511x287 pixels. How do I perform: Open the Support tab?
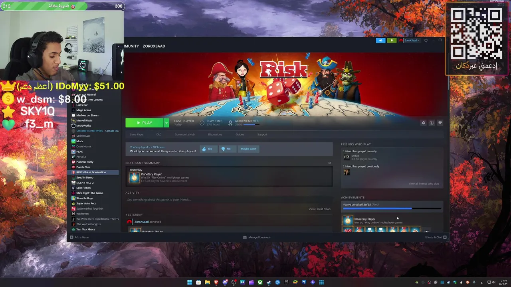pos(262,134)
